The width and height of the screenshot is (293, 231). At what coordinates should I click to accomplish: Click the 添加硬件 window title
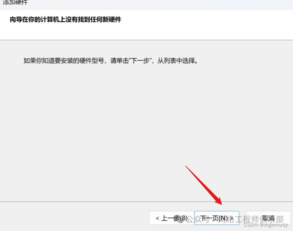[15, 2]
